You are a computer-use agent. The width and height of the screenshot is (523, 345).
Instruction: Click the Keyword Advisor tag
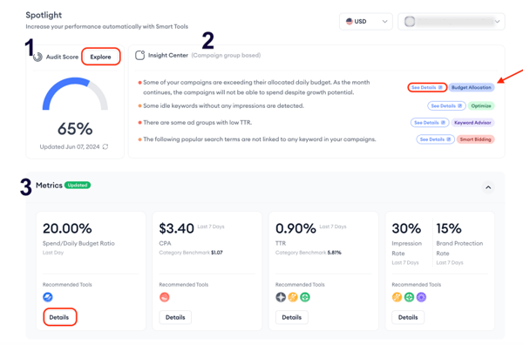pos(472,123)
